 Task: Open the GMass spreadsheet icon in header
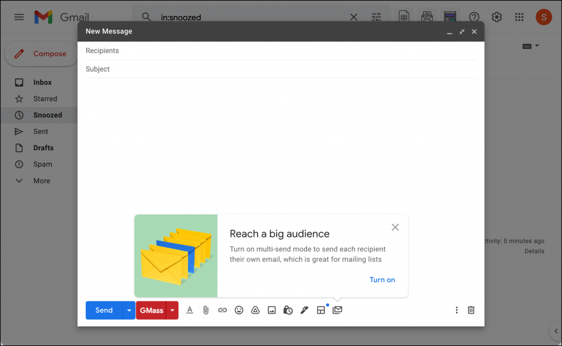[403, 16]
